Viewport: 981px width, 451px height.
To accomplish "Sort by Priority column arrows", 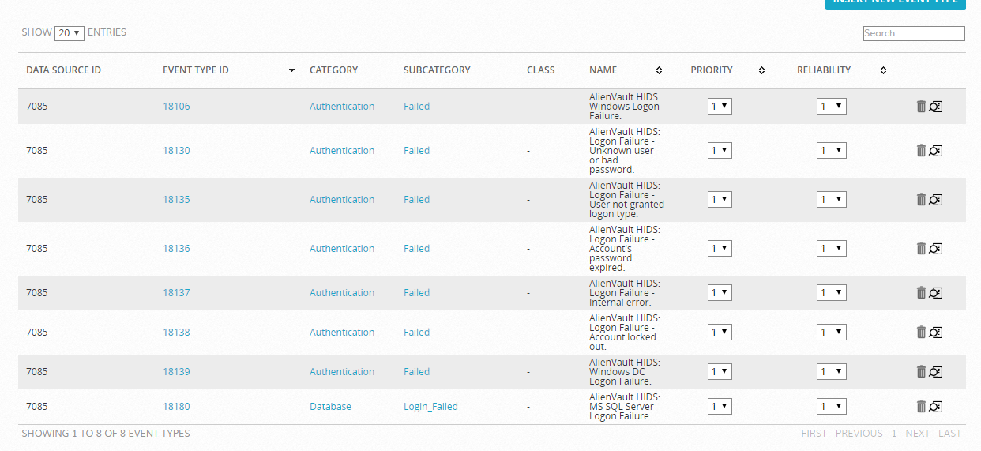I will click(761, 70).
